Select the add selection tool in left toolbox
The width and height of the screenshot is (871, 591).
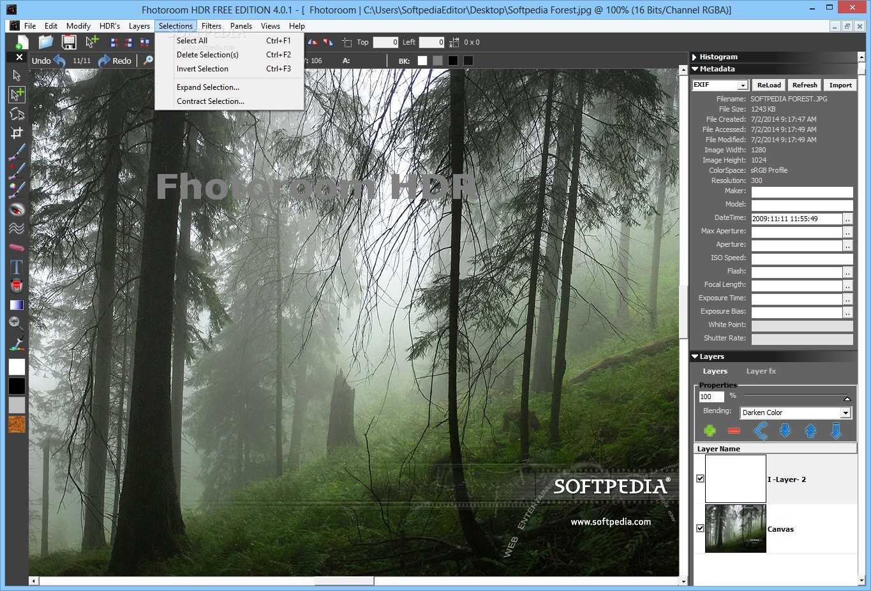point(17,94)
